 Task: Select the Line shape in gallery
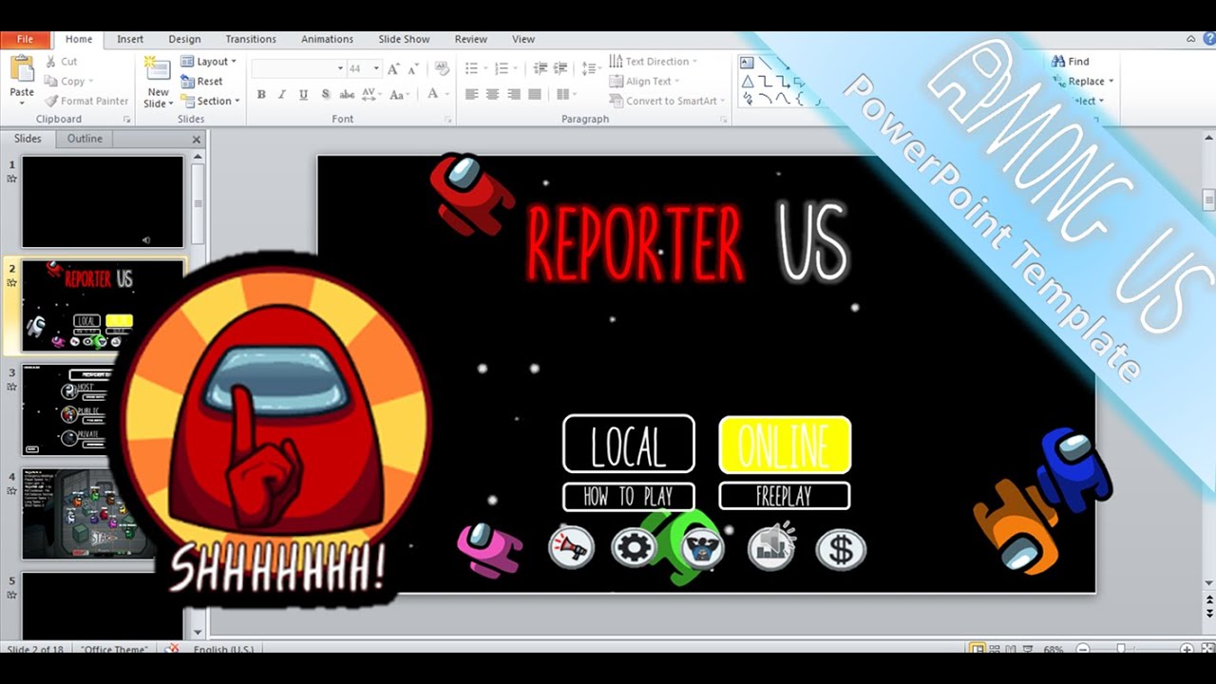point(766,64)
